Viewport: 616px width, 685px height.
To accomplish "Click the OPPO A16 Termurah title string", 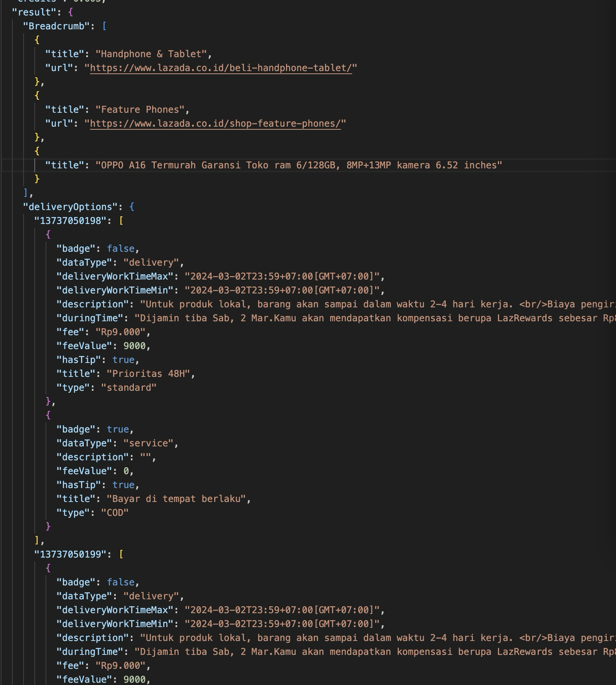I will coord(299,165).
